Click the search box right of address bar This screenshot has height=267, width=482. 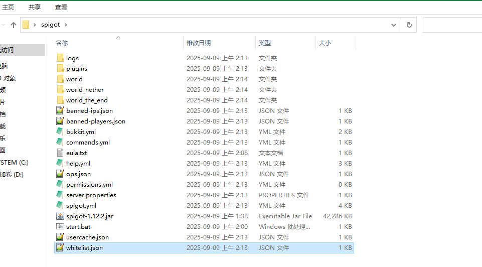point(451,25)
